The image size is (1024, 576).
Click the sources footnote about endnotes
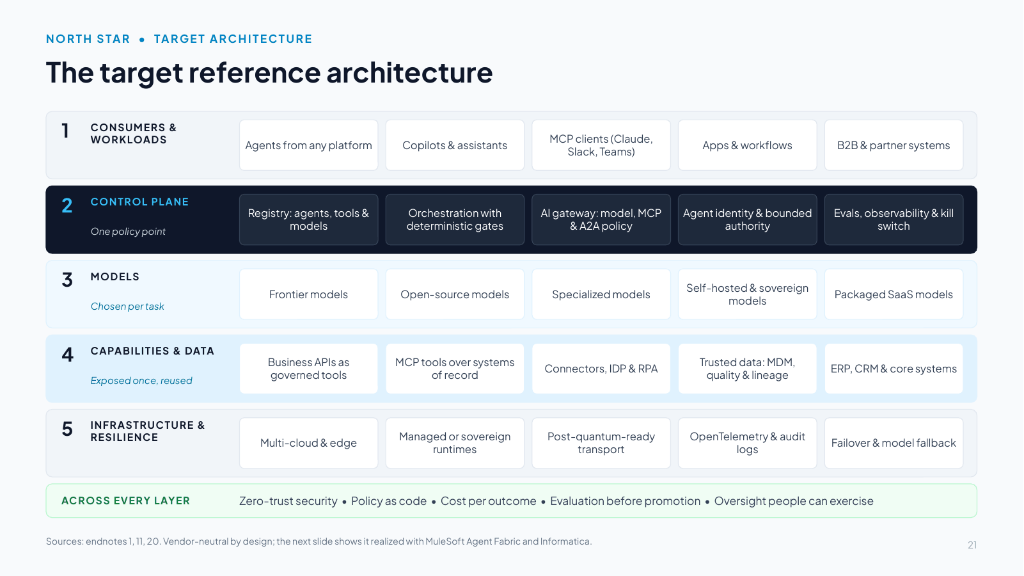(x=319, y=541)
